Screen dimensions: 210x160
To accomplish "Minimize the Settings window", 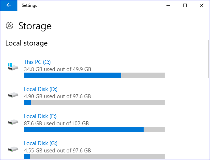I will tap(168, 5).
